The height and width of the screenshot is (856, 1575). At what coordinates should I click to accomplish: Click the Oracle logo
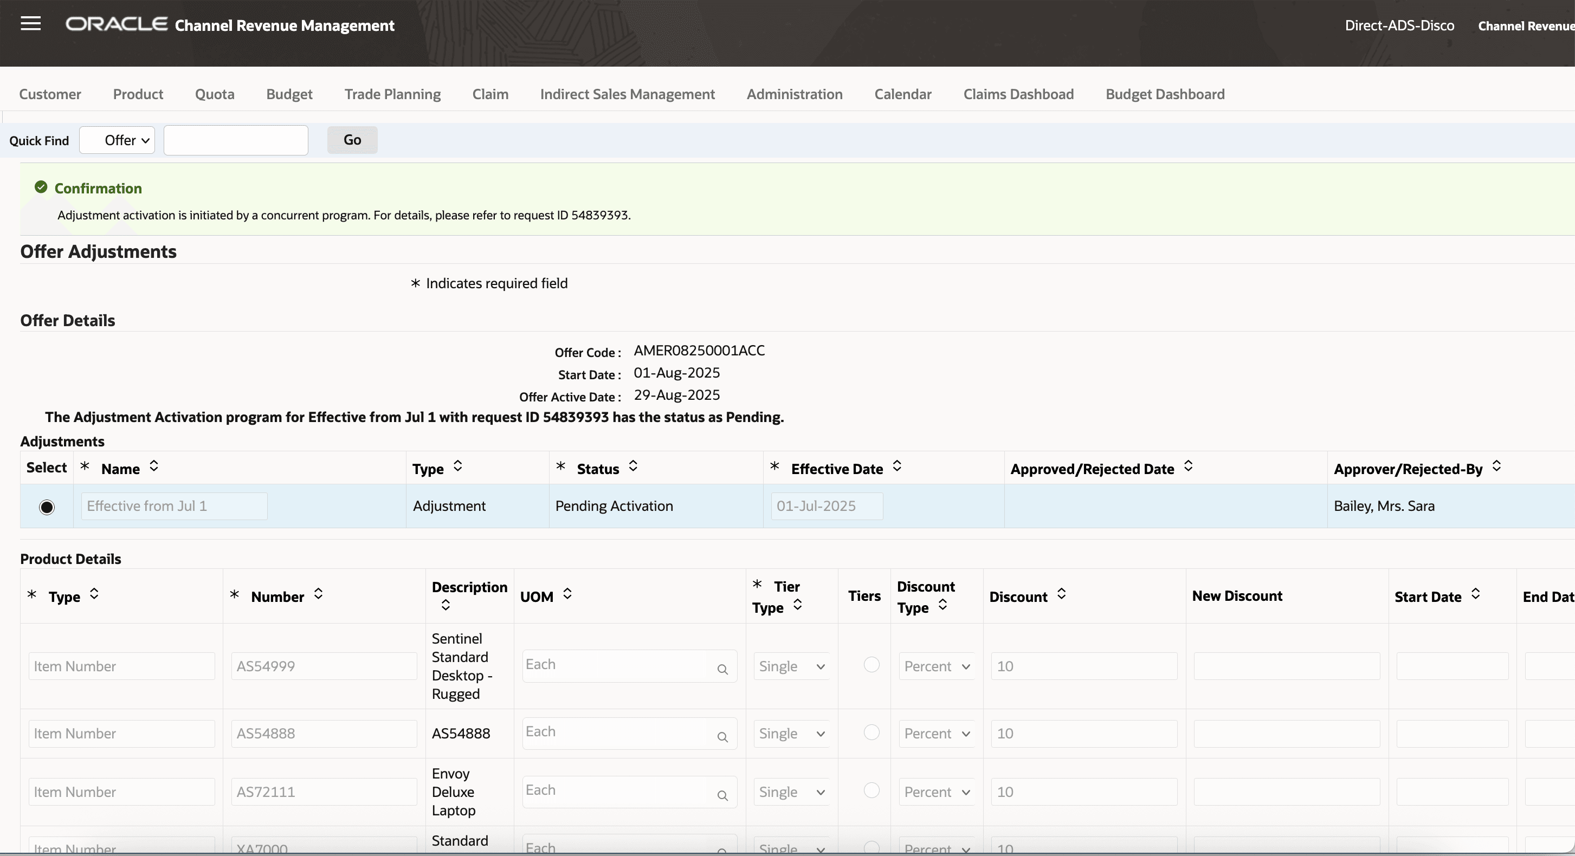click(116, 24)
